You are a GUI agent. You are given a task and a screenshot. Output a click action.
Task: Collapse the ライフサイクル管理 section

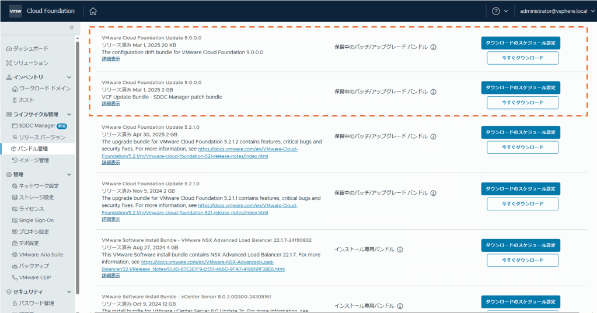[69, 114]
